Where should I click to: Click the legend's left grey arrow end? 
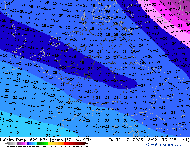(7, 143)
